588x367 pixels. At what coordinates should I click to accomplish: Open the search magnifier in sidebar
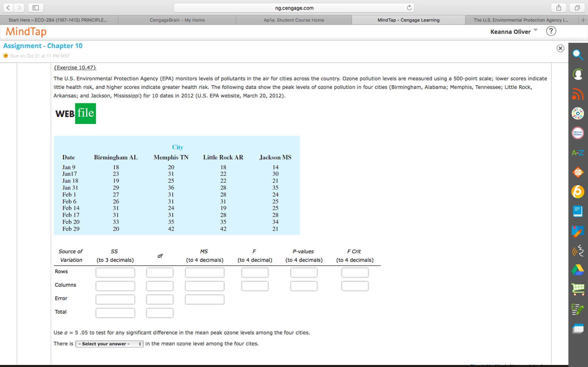coord(578,55)
